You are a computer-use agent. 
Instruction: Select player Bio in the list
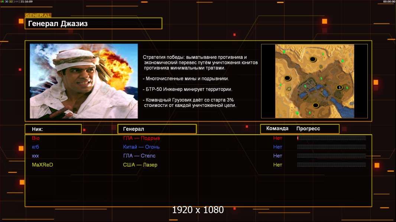pyautogui.click(x=36, y=138)
